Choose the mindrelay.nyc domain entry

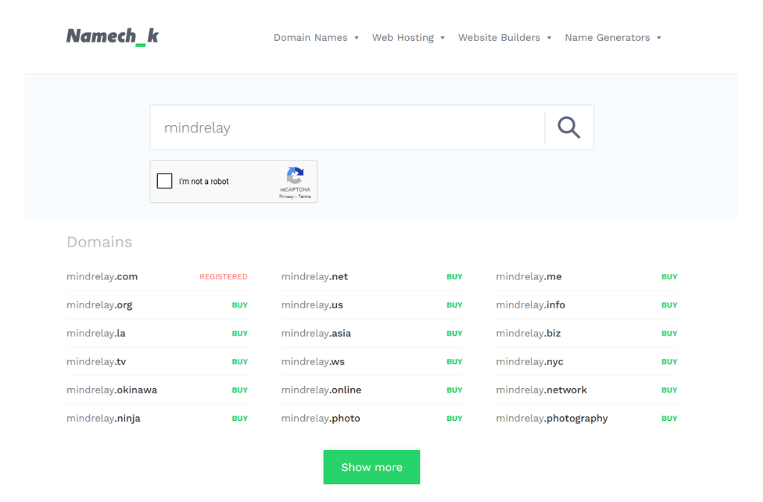pos(530,362)
